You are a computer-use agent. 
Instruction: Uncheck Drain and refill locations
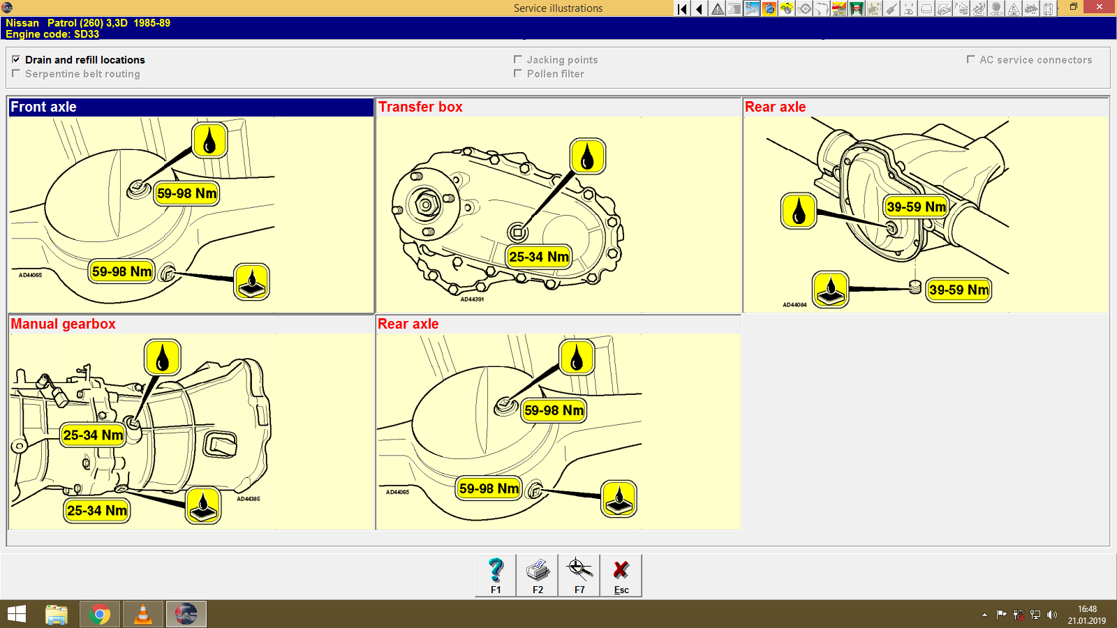tap(16, 60)
